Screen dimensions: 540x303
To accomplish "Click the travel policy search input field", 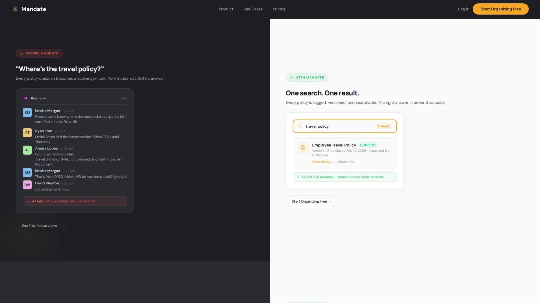I will [x=337, y=126].
